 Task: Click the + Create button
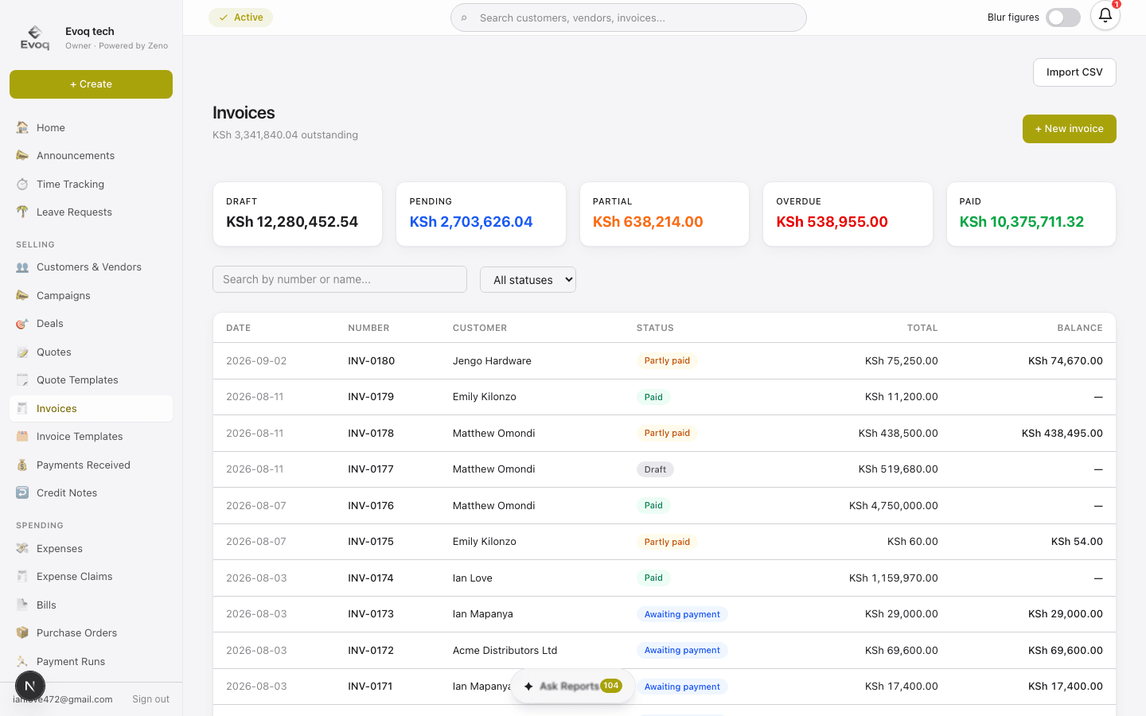(91, 84)
